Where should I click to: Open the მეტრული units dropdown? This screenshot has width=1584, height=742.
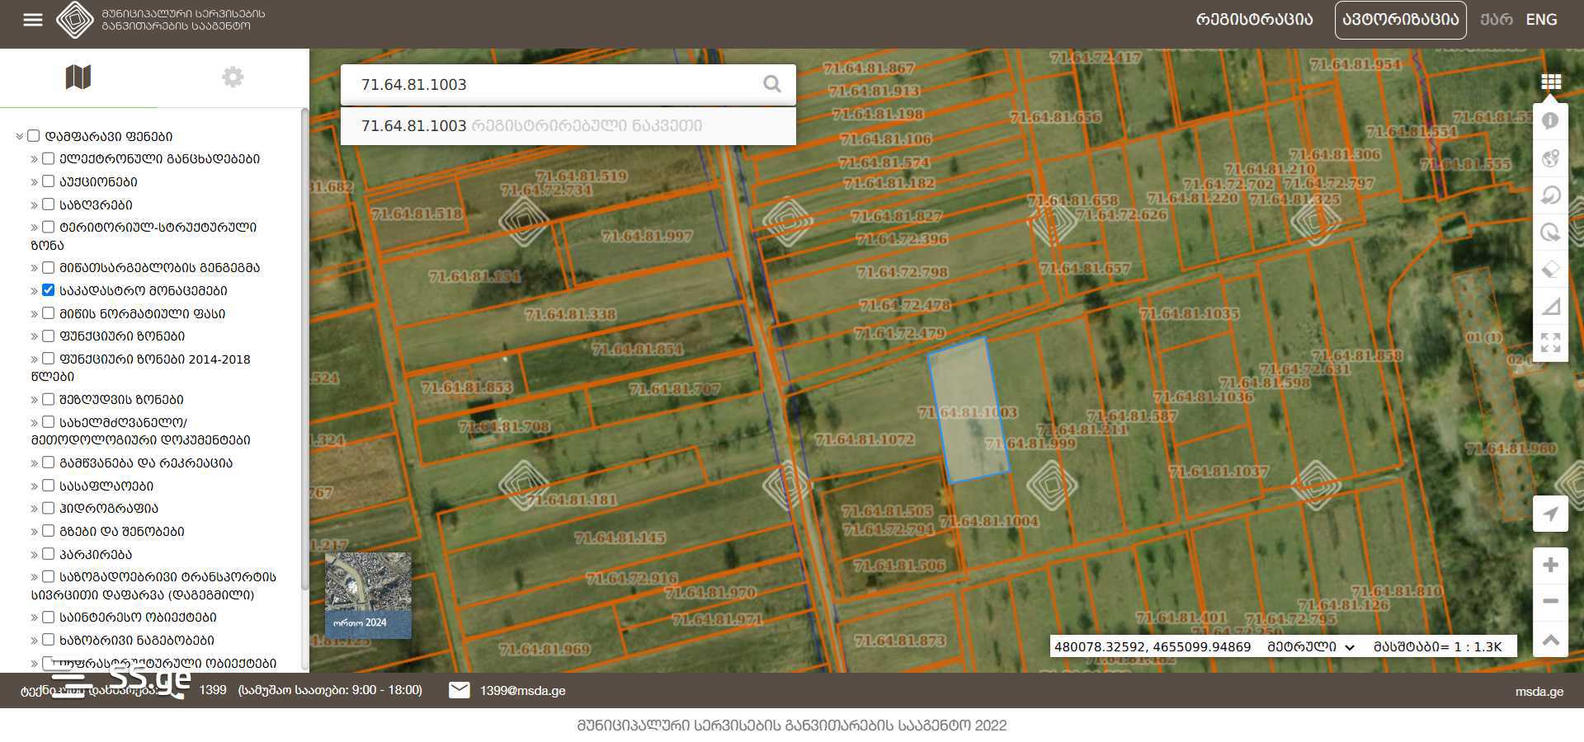1310,647
